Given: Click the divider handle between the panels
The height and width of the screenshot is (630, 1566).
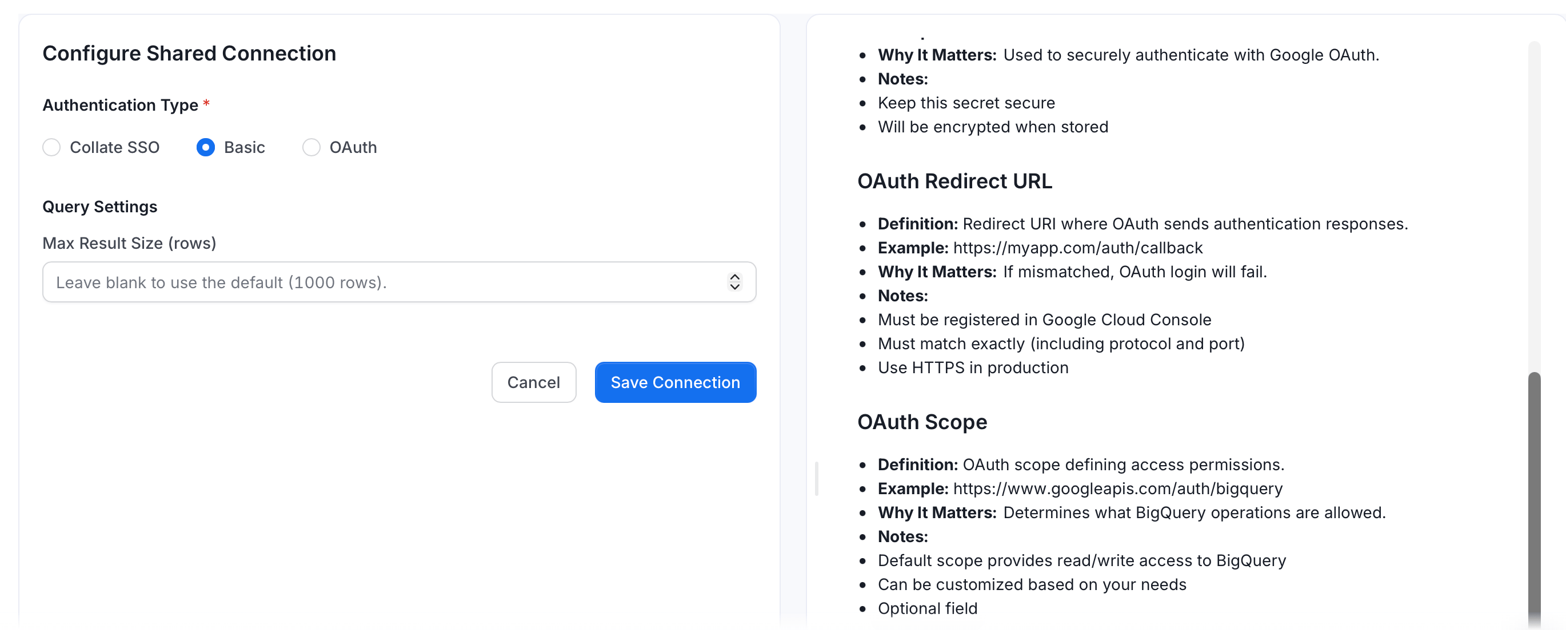Looking at the screenshot, I should (817, 479).
